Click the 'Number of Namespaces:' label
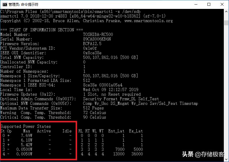 (24, 71)
